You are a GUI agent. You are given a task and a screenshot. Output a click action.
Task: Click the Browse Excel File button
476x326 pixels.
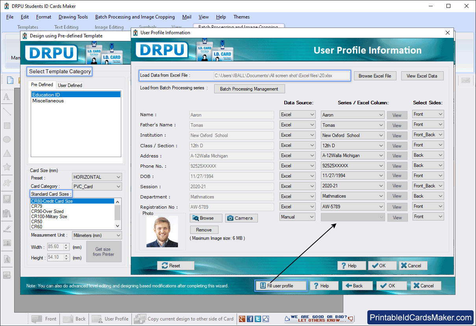click(x=375, y=76)
